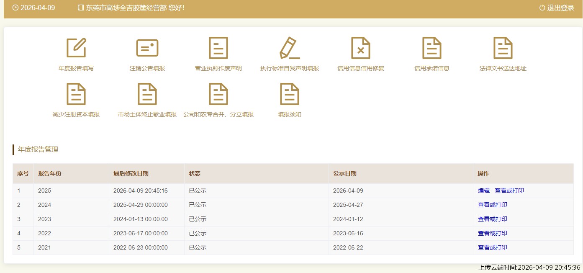Click the 报告年份 column header
Image resolution: width=583 pixels, height=273 pixels.
coord(50,173)
